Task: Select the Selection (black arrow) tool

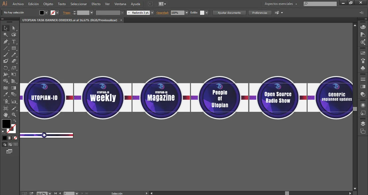Action: tap(5, 28)
